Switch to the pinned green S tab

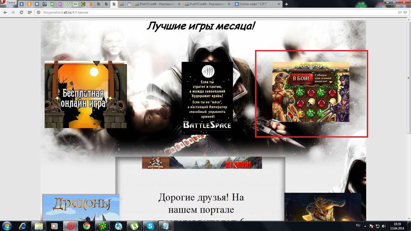pos(68,4)
